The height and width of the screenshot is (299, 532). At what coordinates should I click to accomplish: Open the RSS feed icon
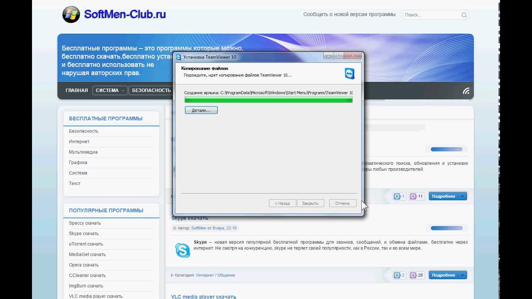pos(466,91)
